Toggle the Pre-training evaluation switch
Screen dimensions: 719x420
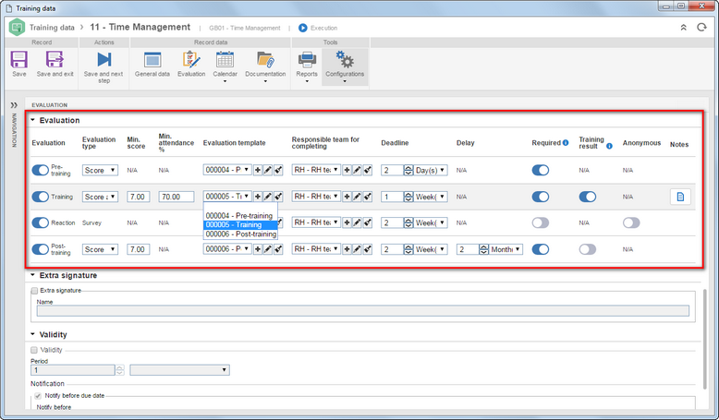[41, 171]
